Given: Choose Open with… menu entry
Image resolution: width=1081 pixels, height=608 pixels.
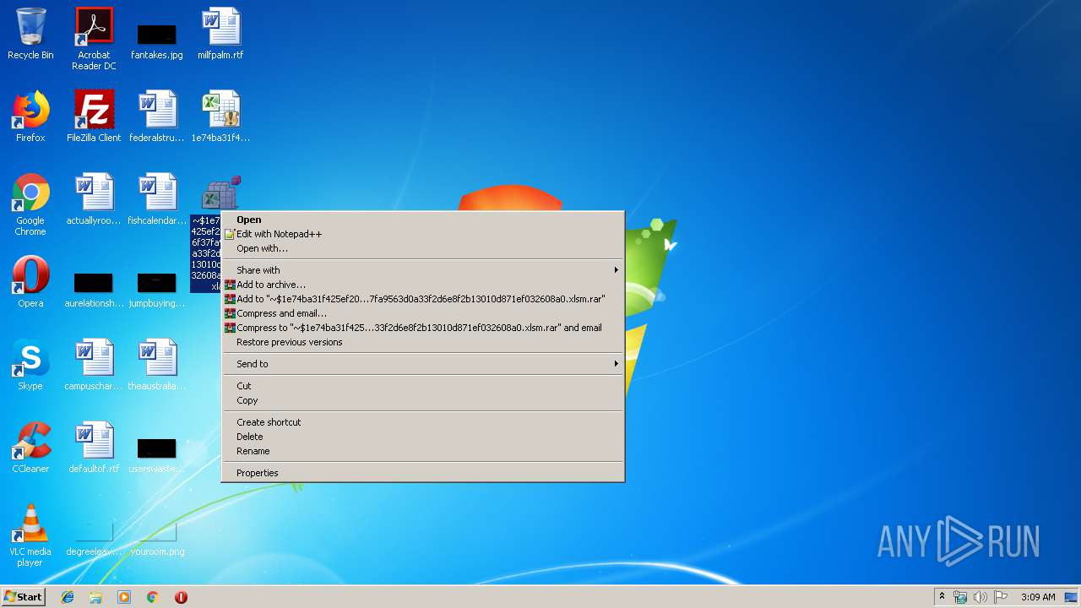Looking at the screenshot, I should tap(422, 248).
